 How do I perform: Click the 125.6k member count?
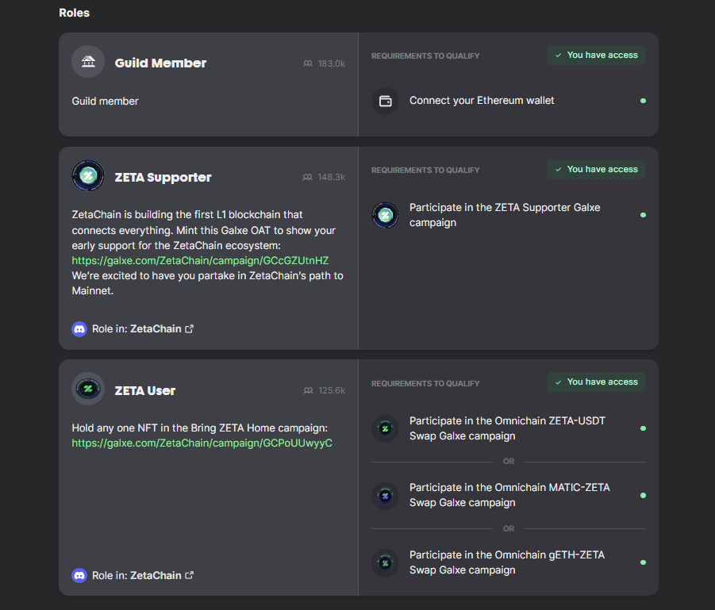332,390
